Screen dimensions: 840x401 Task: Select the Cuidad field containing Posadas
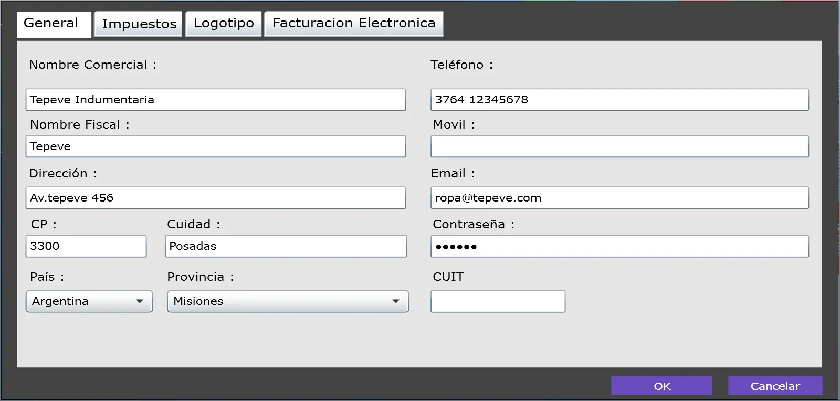point(286,246)
